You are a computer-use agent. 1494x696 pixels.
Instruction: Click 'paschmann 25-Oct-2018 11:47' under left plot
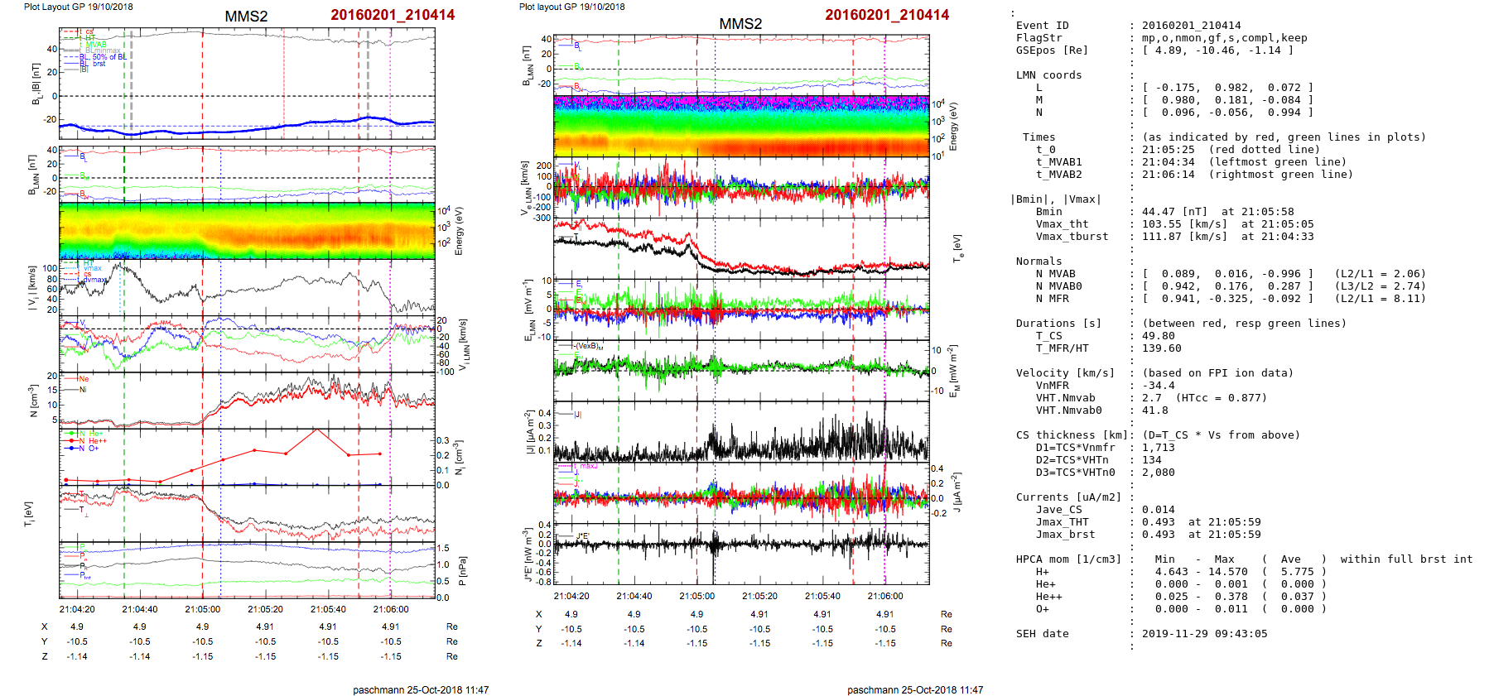(421, 690)
